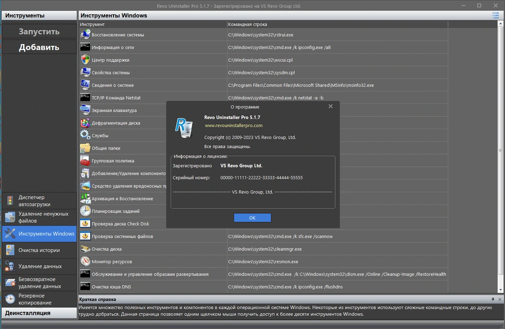The width and height of the screenshot is (505, 329).
Task: Click the Добавить button
Action: 39,47
